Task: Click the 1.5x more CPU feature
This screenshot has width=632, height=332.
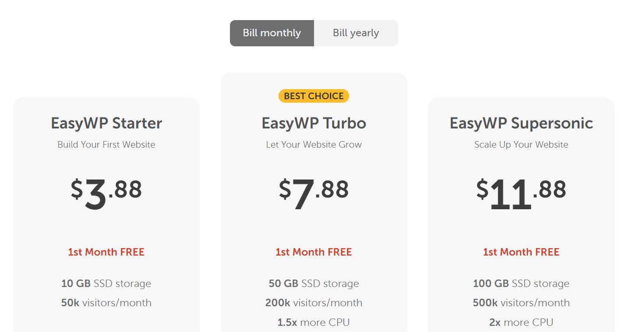Action: point(314,322)
